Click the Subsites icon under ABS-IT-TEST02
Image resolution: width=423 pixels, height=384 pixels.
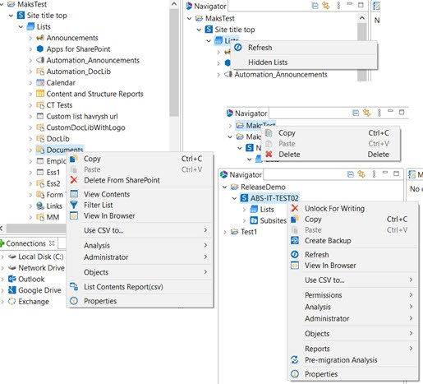[254, 220]
